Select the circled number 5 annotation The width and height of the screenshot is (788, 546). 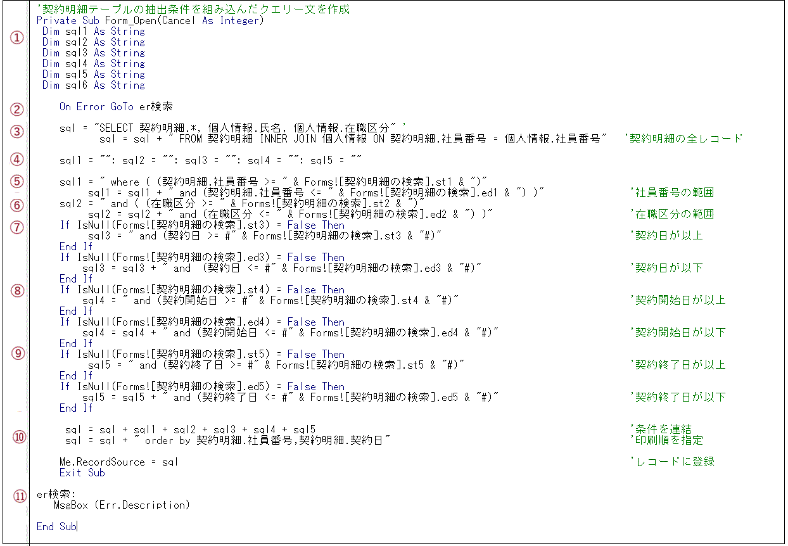17,181
